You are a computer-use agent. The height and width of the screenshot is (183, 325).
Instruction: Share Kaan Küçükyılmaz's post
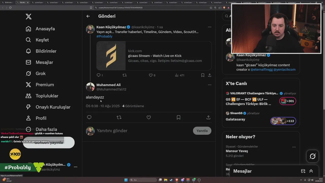(x=209, y=75)
